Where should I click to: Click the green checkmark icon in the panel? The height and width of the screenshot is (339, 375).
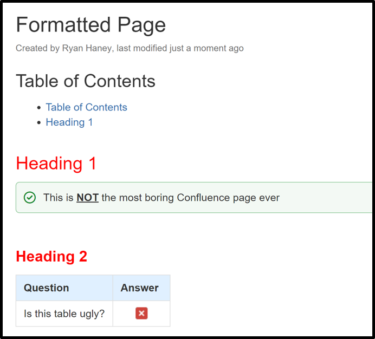pyautogui.click(x=30, y=198)
